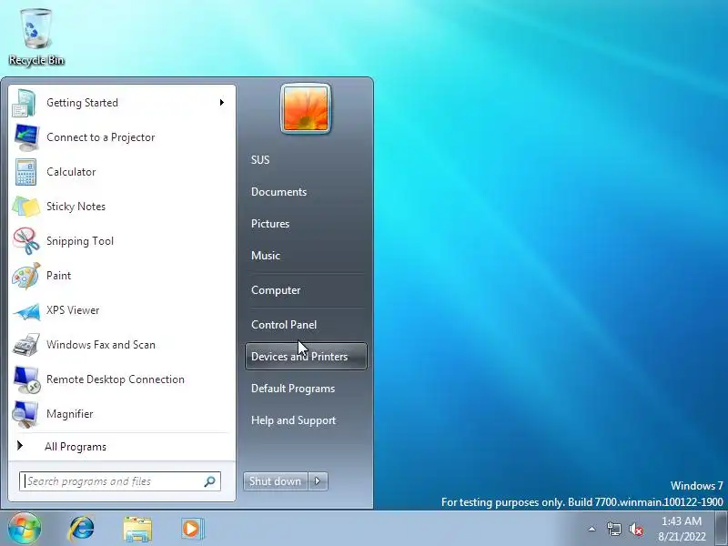
Task: Click the XPS Viewer paper-plane icon
Action: tap(26, 311)
